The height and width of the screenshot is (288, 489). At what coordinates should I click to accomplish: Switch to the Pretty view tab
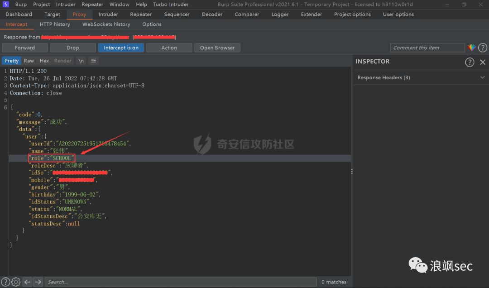click(x=11, y=61)
